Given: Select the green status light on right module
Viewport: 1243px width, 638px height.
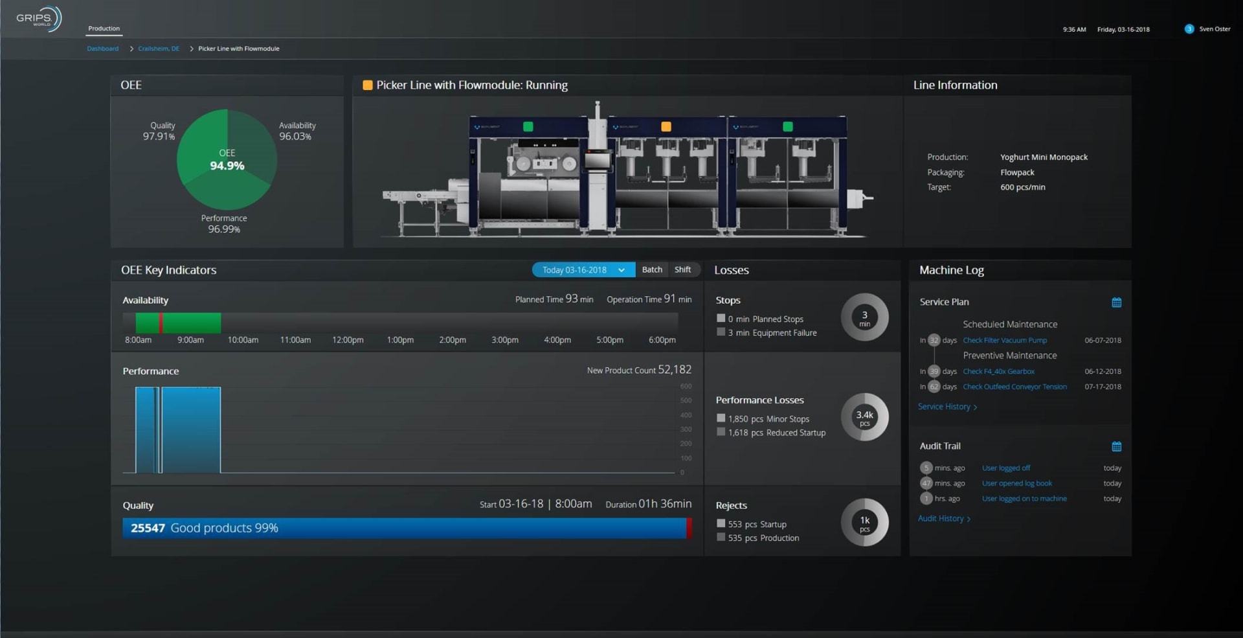Looking at the screenshot, I should pyautogui.click(x=788, y=126).
